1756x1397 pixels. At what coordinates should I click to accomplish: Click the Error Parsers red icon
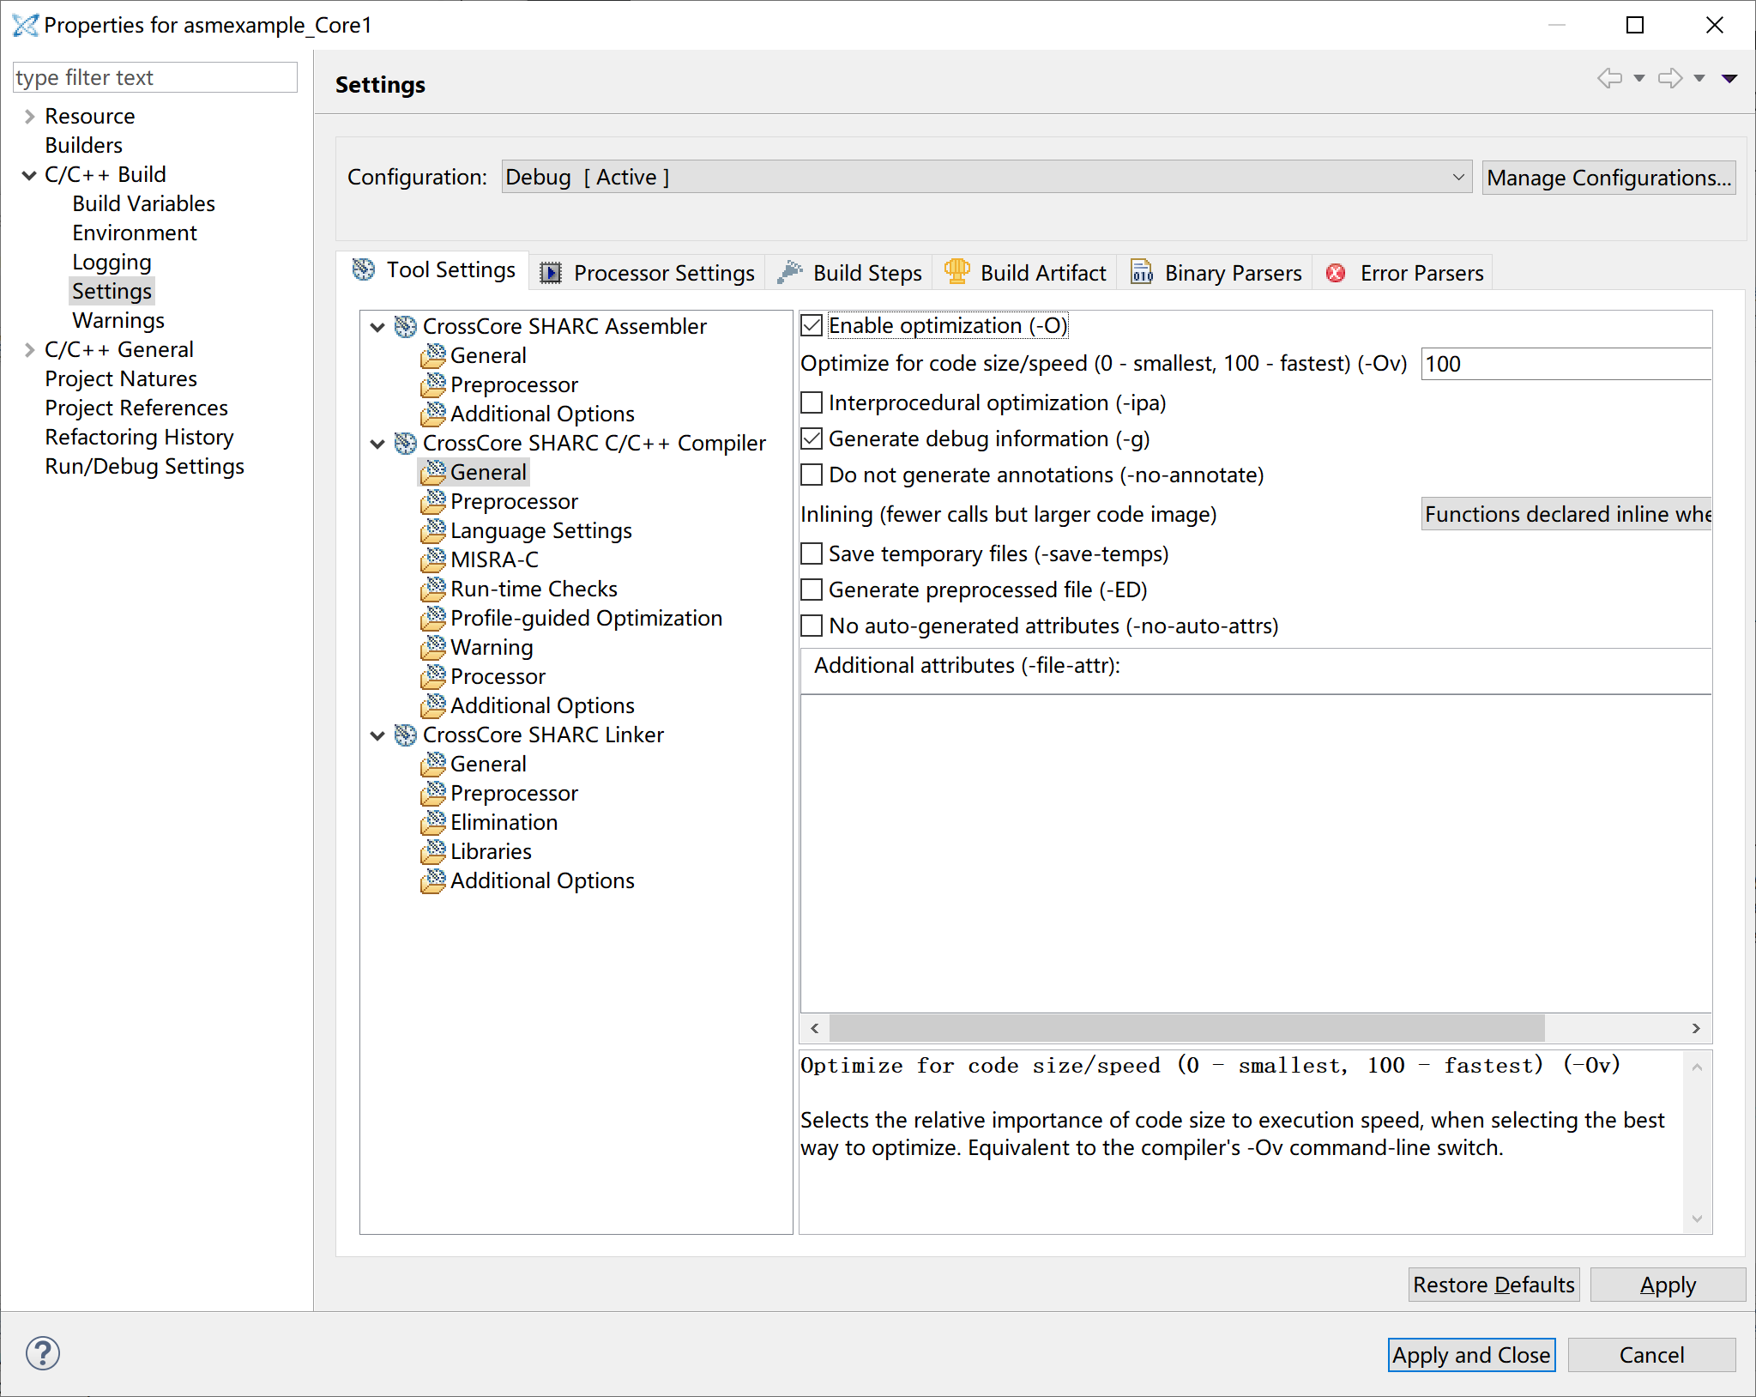pyautogui.click(x=1336, y=273)
